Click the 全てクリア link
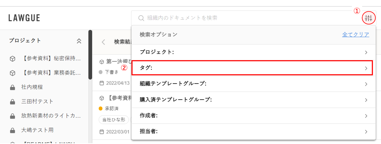The image size is (381, 144). [356, 35]
